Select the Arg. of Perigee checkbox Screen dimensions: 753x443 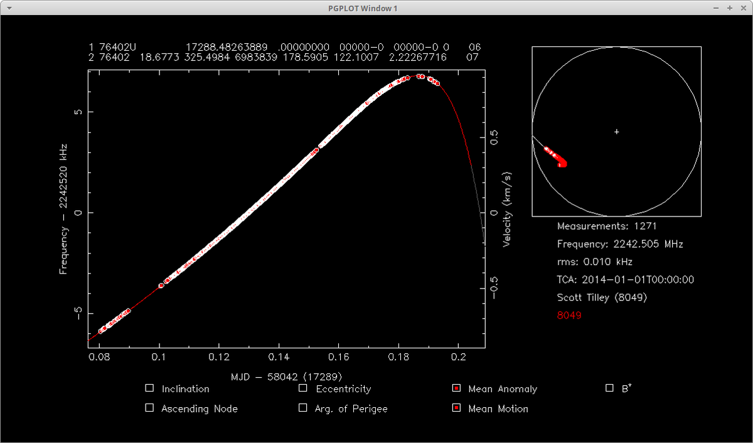[303, 408]
